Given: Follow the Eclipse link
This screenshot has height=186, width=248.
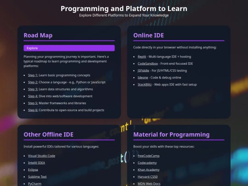Looking at the screenshot, I should click(x=33, y=170).
